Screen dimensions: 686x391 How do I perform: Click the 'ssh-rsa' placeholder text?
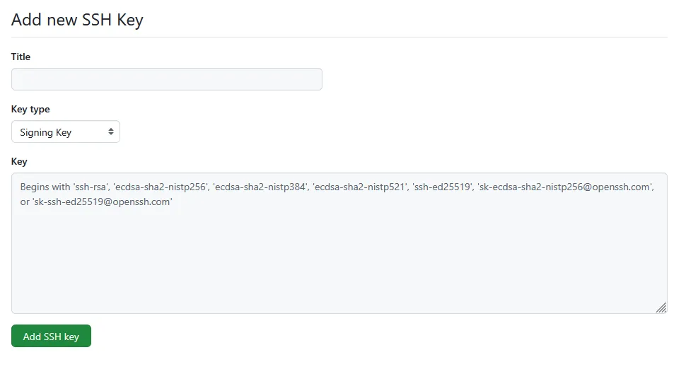point(90,187)
